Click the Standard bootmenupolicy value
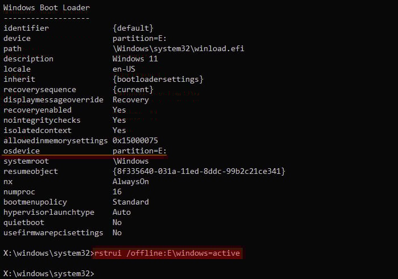Image resolution: width=398 pixels, height=279 pixels. (131, 202)
